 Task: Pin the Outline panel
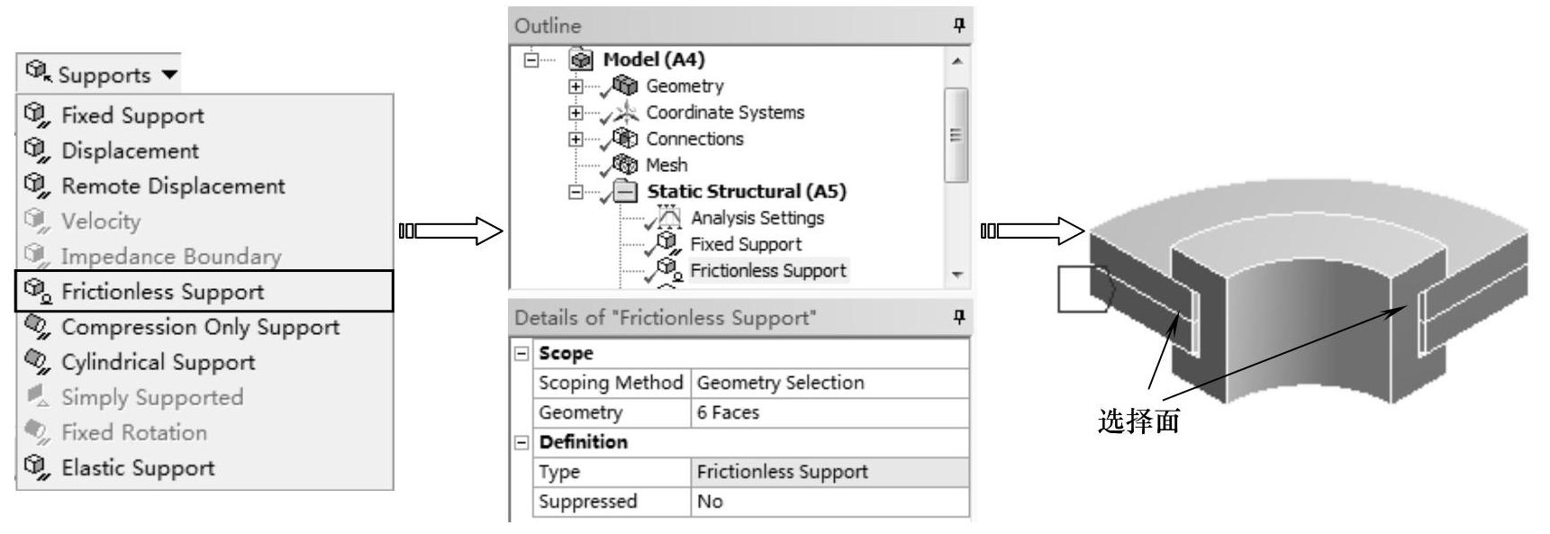tap(957, 26)
